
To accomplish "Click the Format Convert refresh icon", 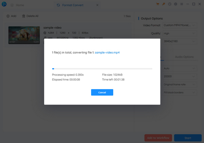I will [x=58, y=5].
